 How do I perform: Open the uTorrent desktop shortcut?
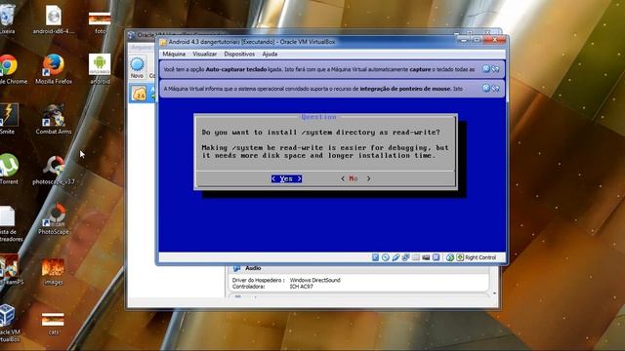pos(9,170)
